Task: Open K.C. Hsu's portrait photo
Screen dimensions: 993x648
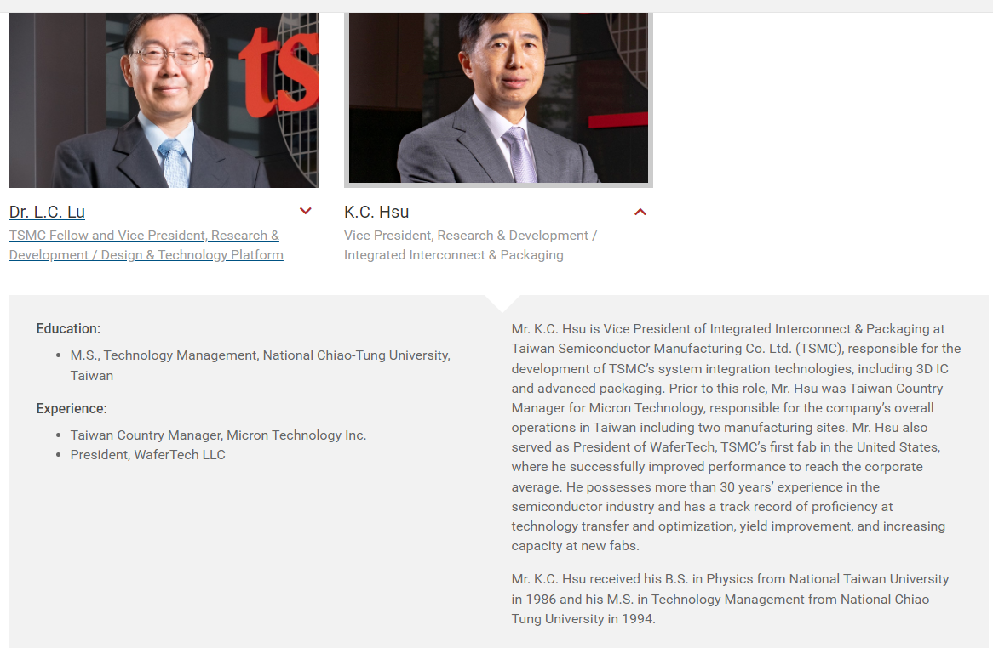Action: pos(498,98)
